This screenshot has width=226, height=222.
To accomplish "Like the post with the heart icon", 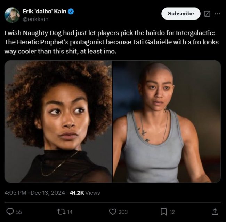I will (x=113, y=212).
